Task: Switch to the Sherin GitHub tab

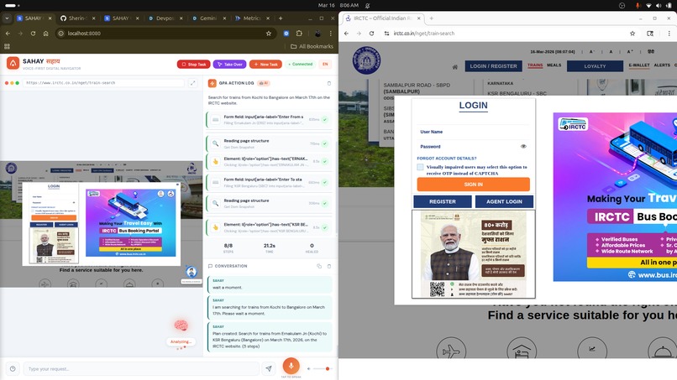Action: pyautogui.click(x=78, y=18)
